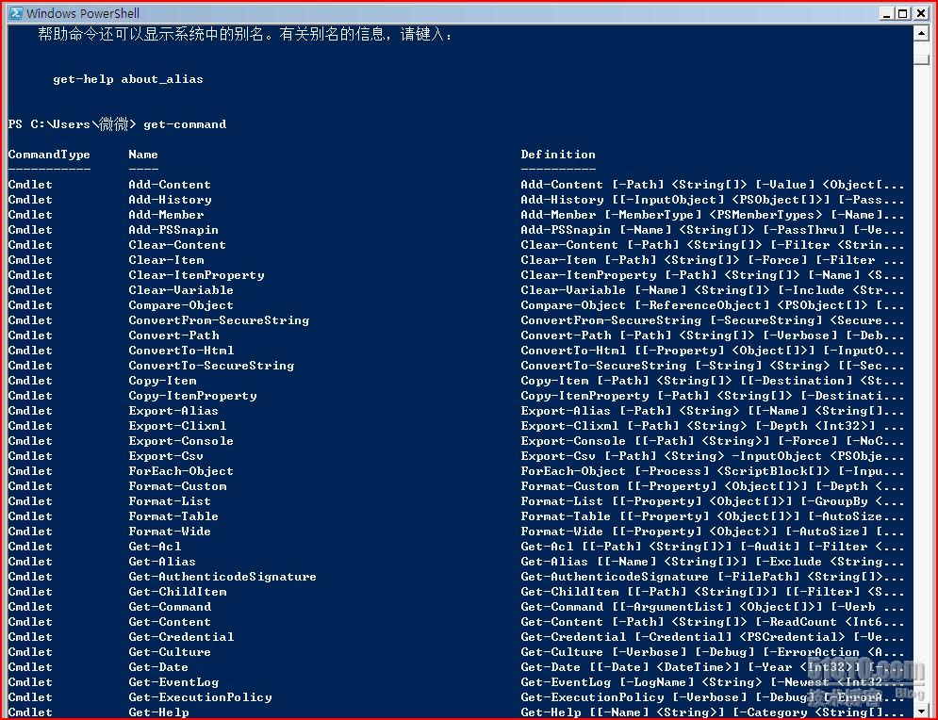Click Add-History in the Name column
Image resolution: width=938 pixels, height=720 pixels.
[170, 199]
